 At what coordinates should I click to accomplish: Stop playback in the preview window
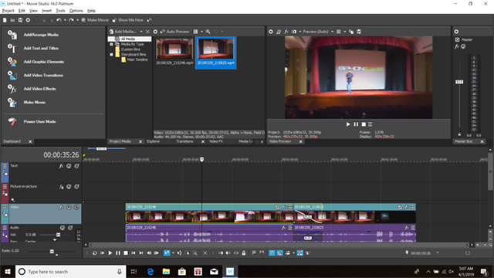pos(364,124)
